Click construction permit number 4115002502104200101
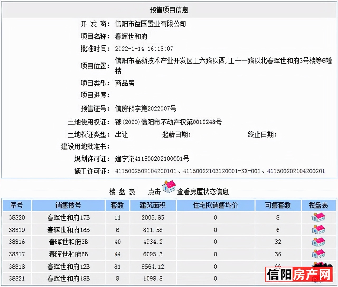 point(146,171)
